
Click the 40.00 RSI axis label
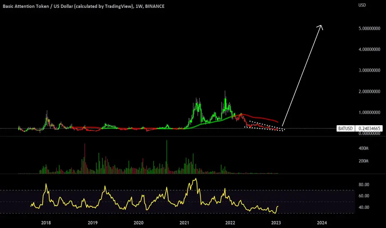pyautogui.click(x=364, y=207)
